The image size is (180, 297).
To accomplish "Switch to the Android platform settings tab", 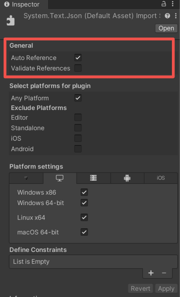I will (x=127, y=178).
